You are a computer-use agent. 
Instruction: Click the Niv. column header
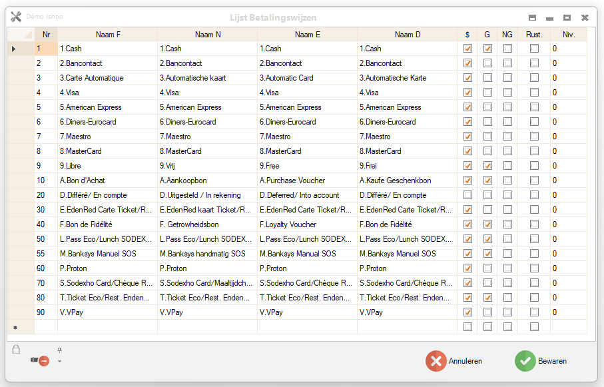click(x=568, y=35)
